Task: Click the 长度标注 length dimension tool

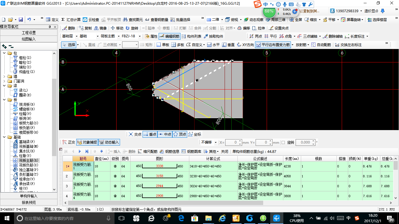Action: (x=355, y=36)
